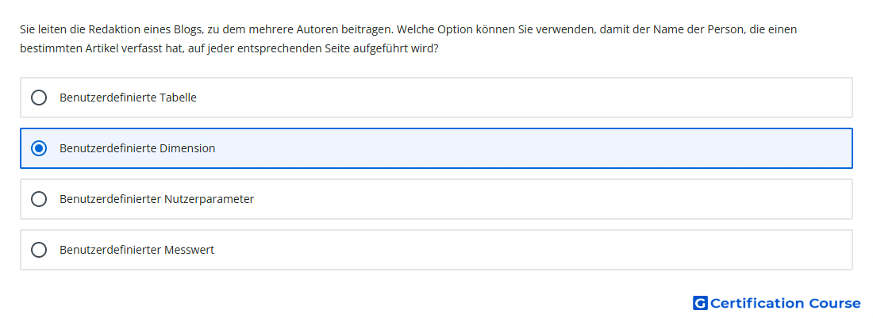
Task: Click the word 'Artikel' in the question
Action: click(102, 48)
